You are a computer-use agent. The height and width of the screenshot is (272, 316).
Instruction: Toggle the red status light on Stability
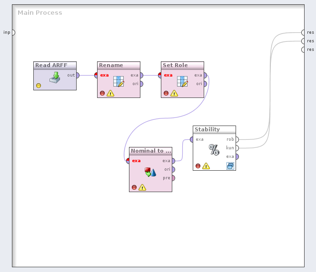pos(198,166)
